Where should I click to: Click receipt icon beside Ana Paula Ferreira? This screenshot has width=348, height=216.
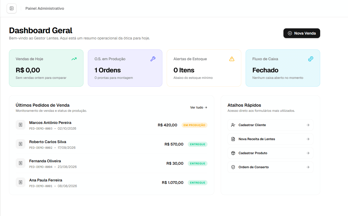coord(21,182)
